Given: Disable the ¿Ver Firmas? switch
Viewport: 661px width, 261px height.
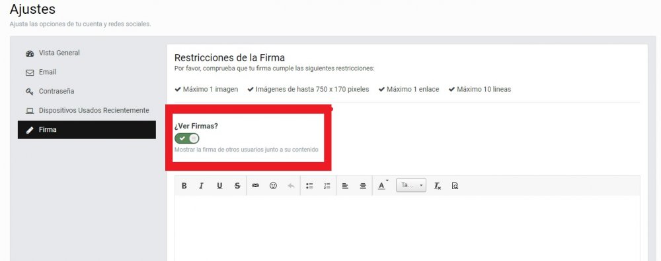Looking at the screenshot, I should pyautogui.click(x=187, y=138).
